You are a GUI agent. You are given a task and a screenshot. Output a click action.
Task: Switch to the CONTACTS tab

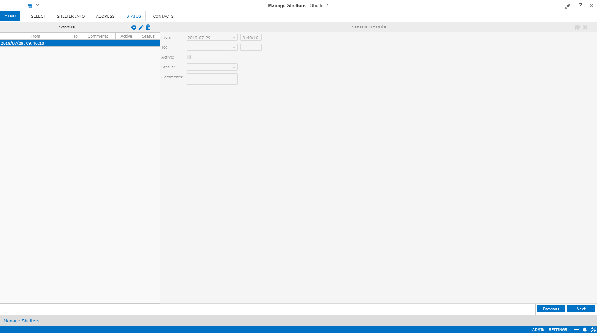coord(163,16)
